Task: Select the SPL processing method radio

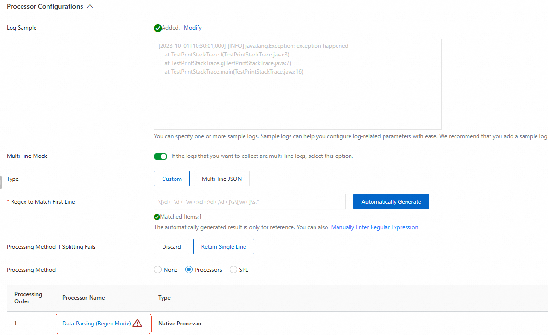Action: click(233, 270)
